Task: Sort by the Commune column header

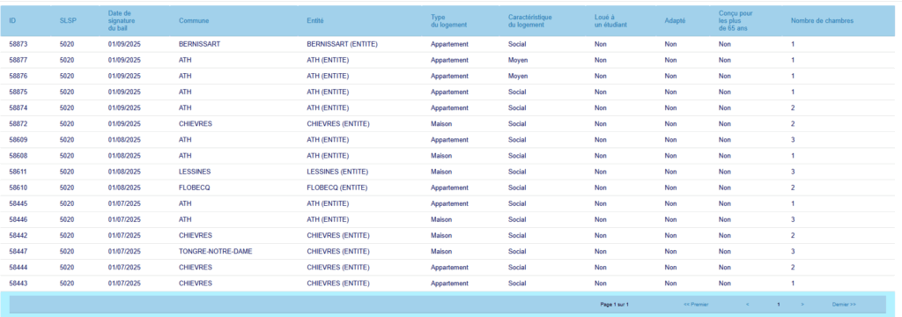Action: 194,21
